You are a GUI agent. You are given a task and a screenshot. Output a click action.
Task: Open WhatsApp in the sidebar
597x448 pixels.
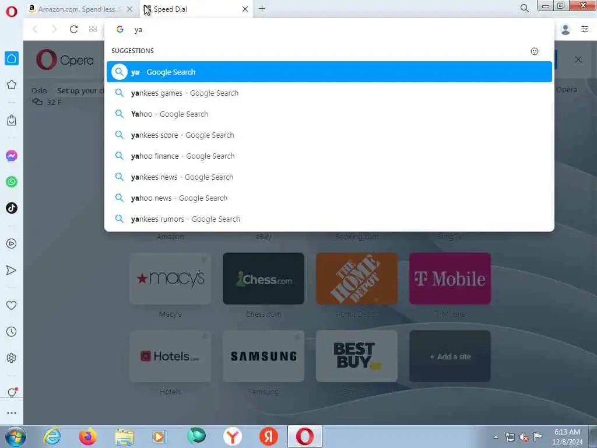point(12,182)
